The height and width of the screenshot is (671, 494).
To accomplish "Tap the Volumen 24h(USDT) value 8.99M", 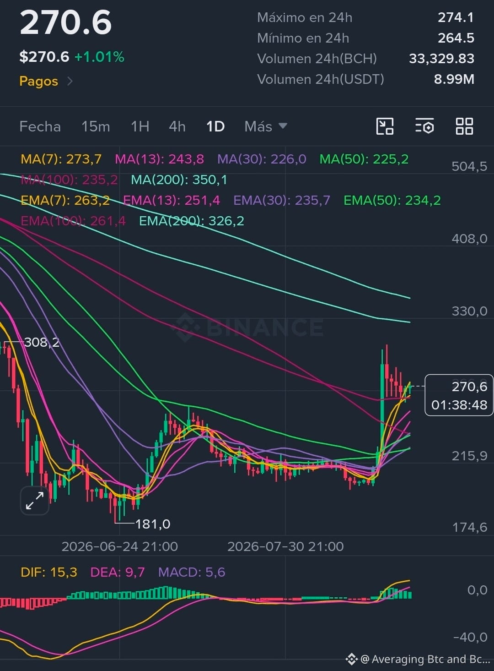I will coord(454,79).
